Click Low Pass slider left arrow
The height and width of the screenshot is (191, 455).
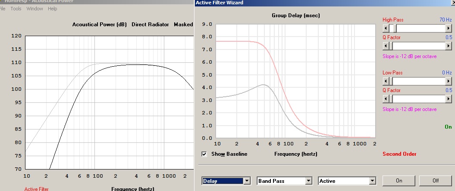386,81
